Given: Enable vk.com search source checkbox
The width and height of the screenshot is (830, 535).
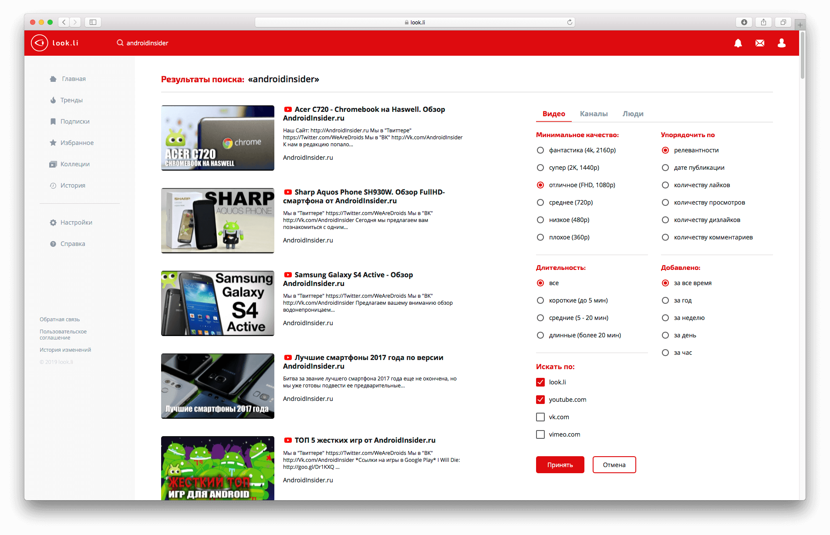Looking at the screenshot, I should (540, 417).
